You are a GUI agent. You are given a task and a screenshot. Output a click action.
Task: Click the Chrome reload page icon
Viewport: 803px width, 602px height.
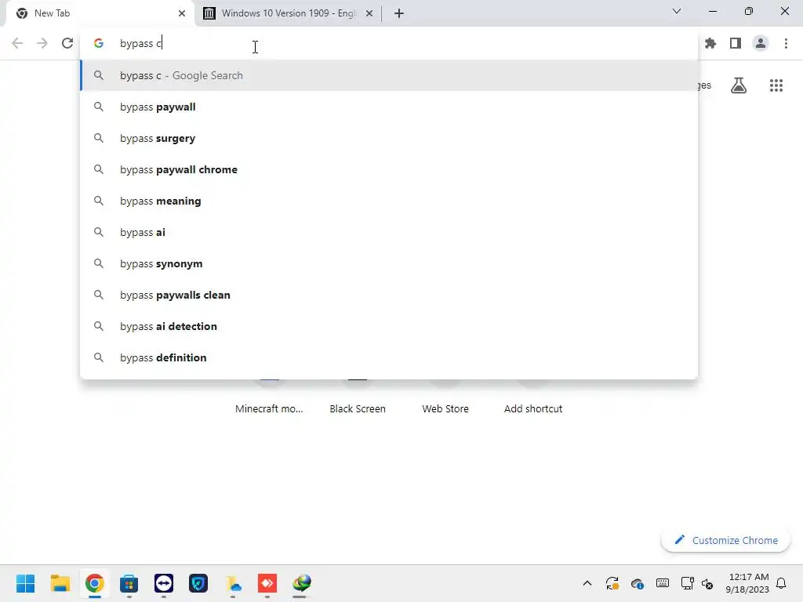click(x=67, y=43)
